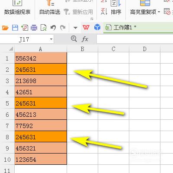173x173 pixels.
Task: Select row 6 header
Action: pyautogui.click(x=7, y=115)
